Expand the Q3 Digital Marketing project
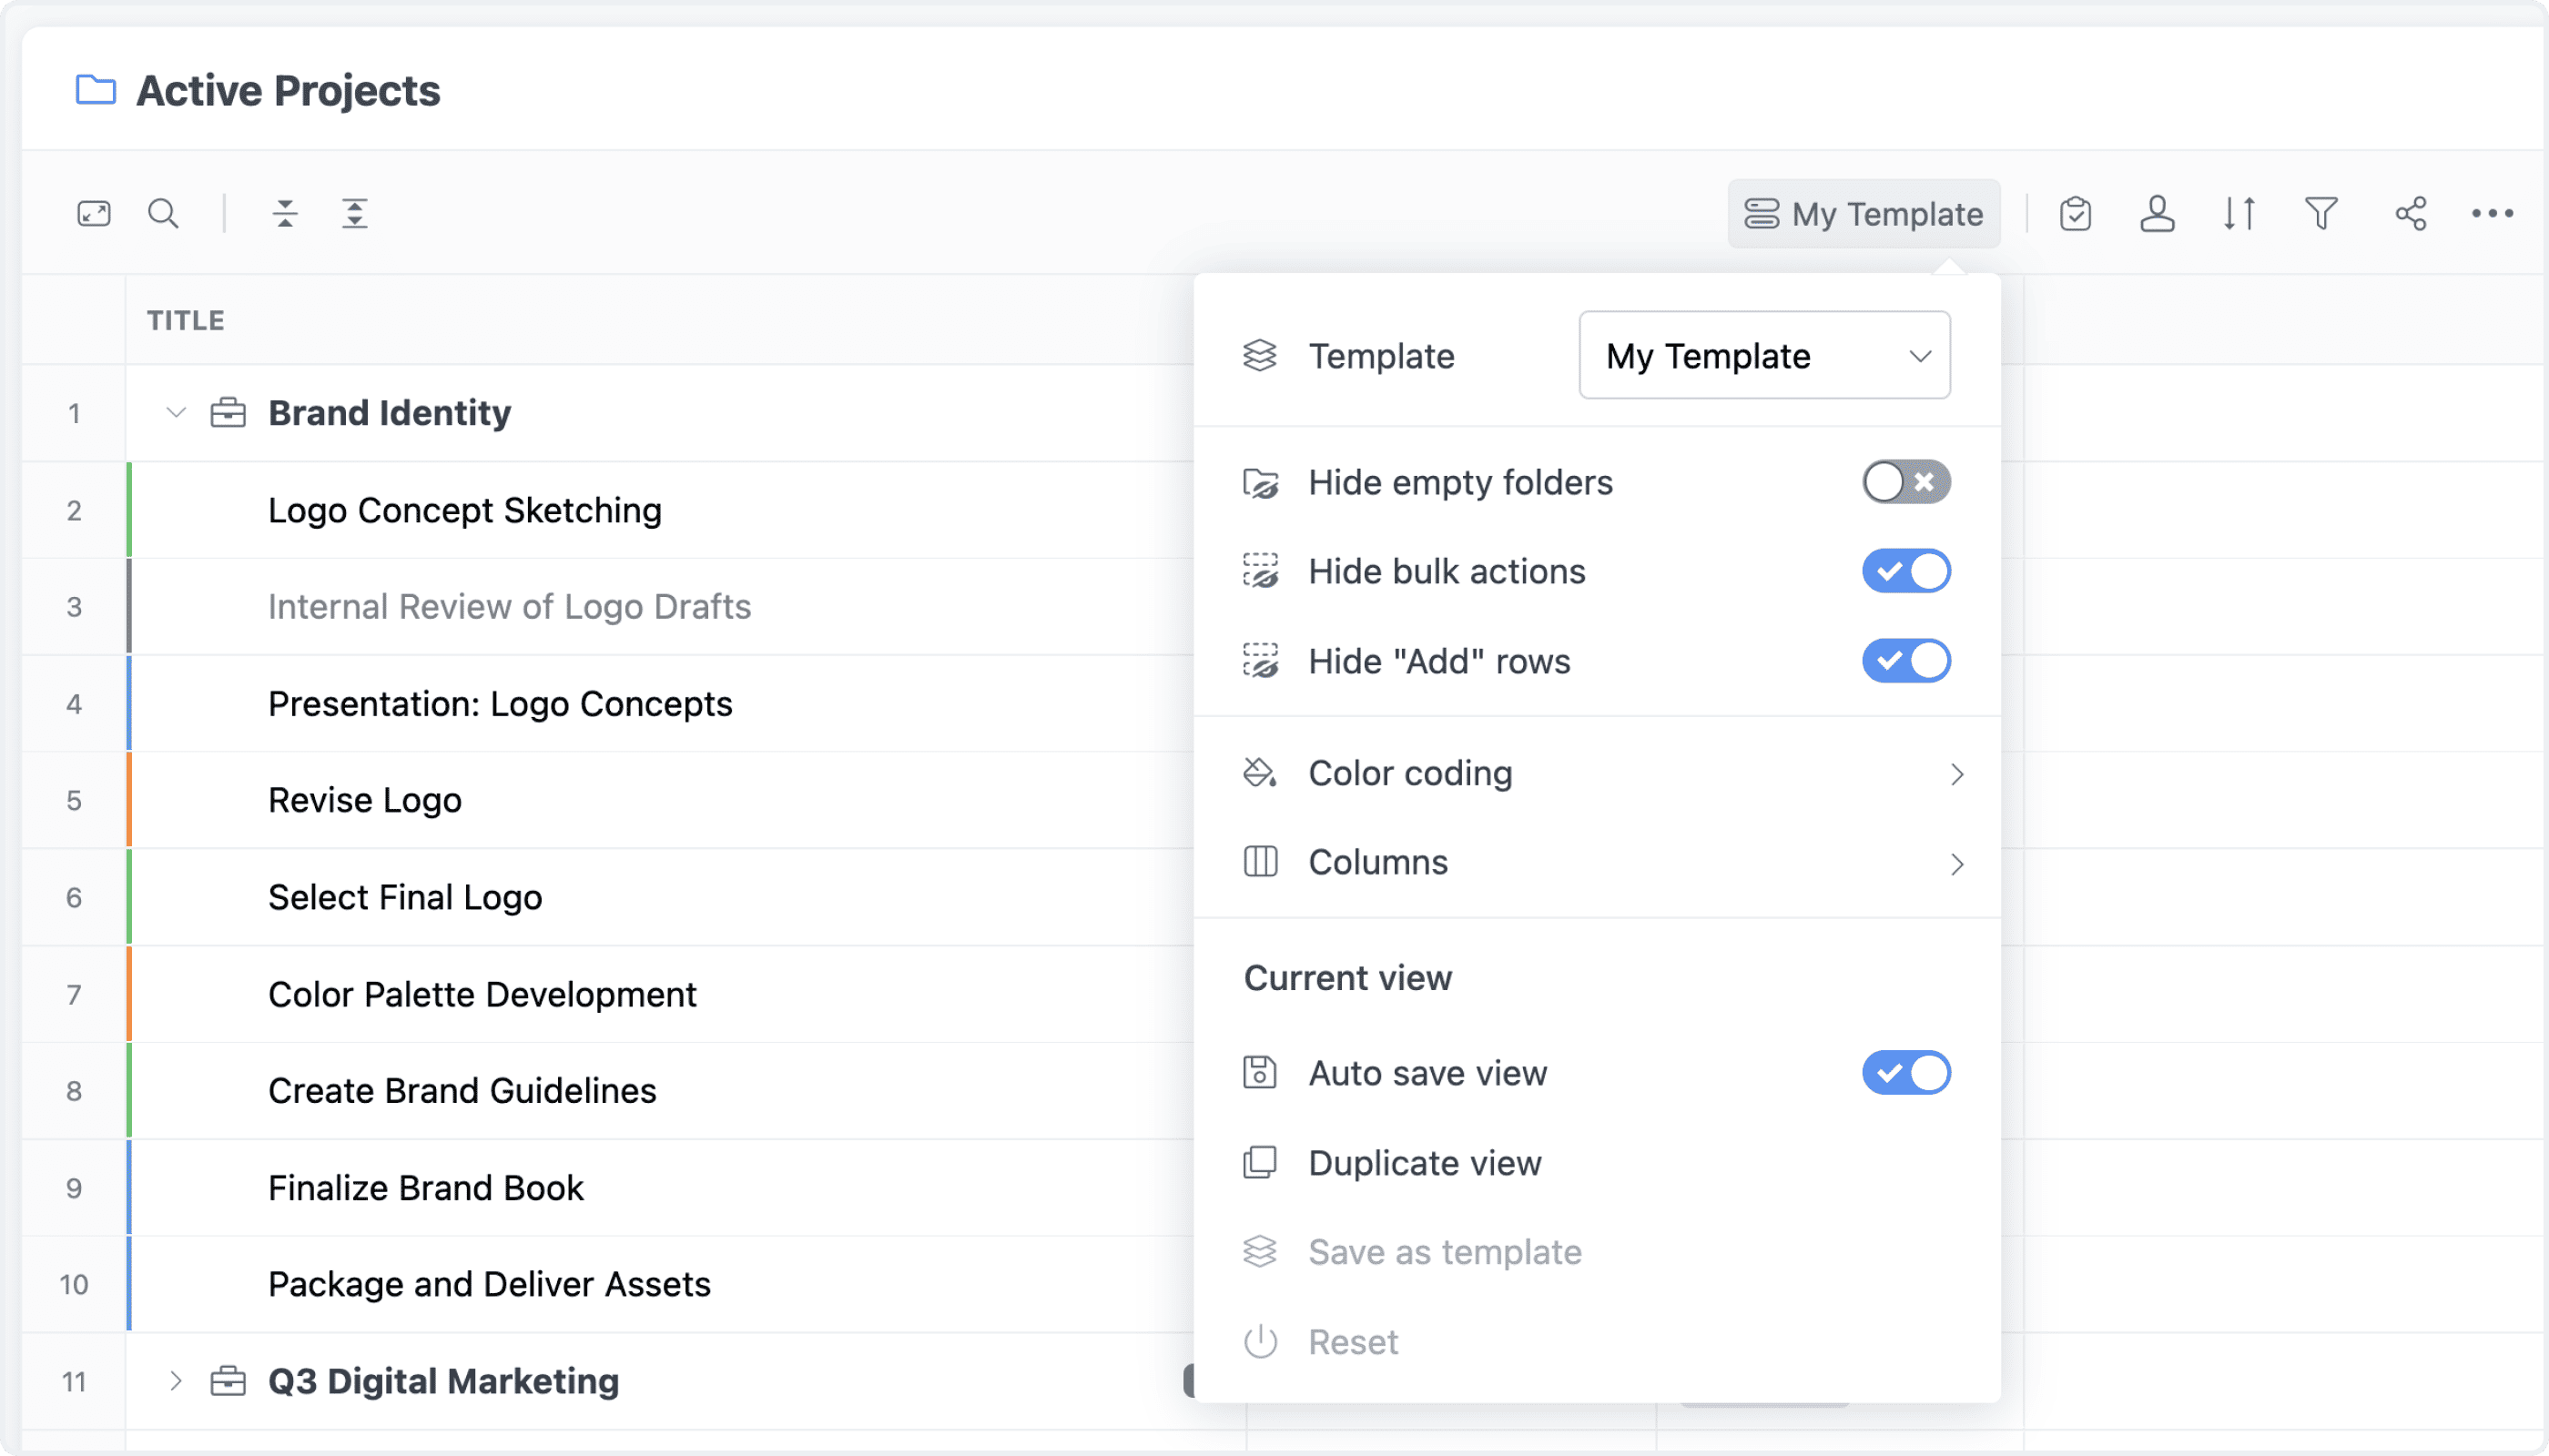The height and width of the screenshot is (1456, 2549). tap(176, 1381)
